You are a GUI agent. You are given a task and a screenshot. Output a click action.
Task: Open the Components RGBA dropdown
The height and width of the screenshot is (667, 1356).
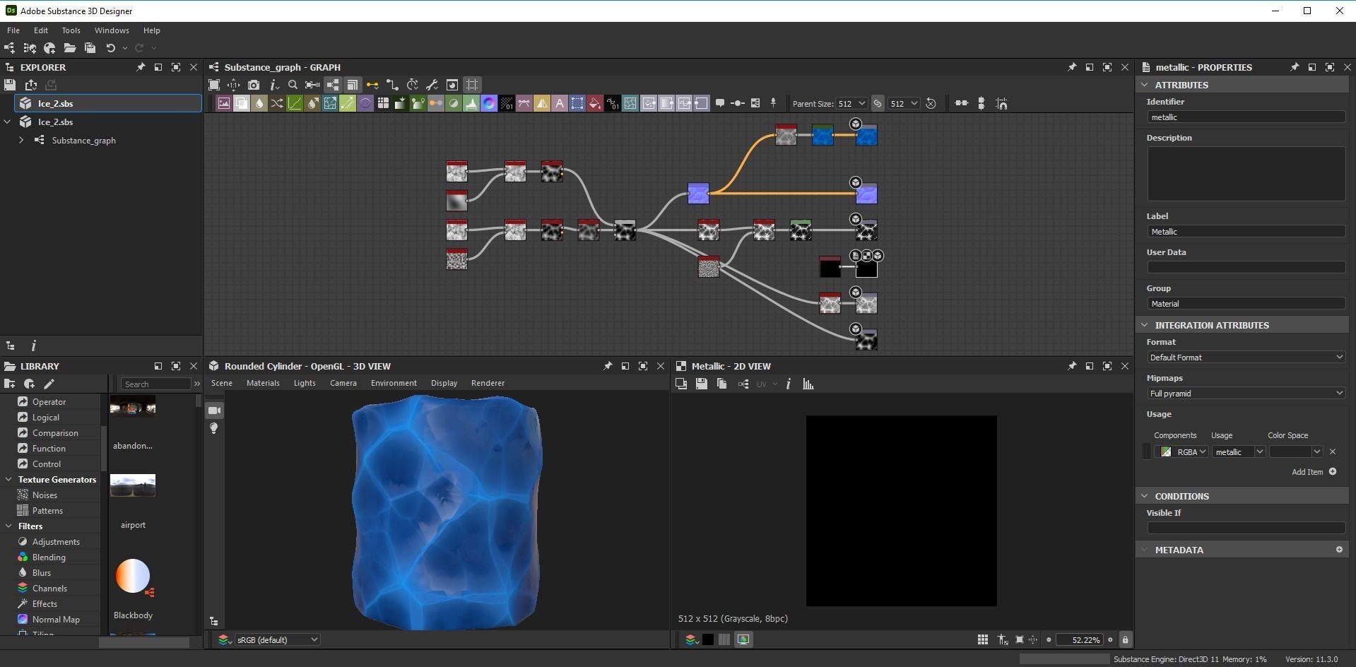(1181, 451)
